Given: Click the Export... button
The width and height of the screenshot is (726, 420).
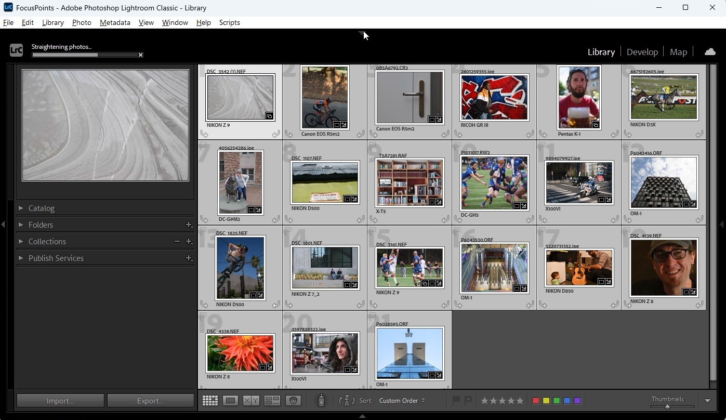Looking at the screenshot, I should [x=150, y=400].
